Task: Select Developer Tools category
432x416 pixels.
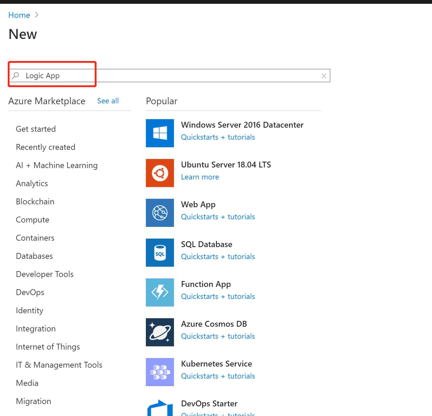Action: [x=45, y=274]
